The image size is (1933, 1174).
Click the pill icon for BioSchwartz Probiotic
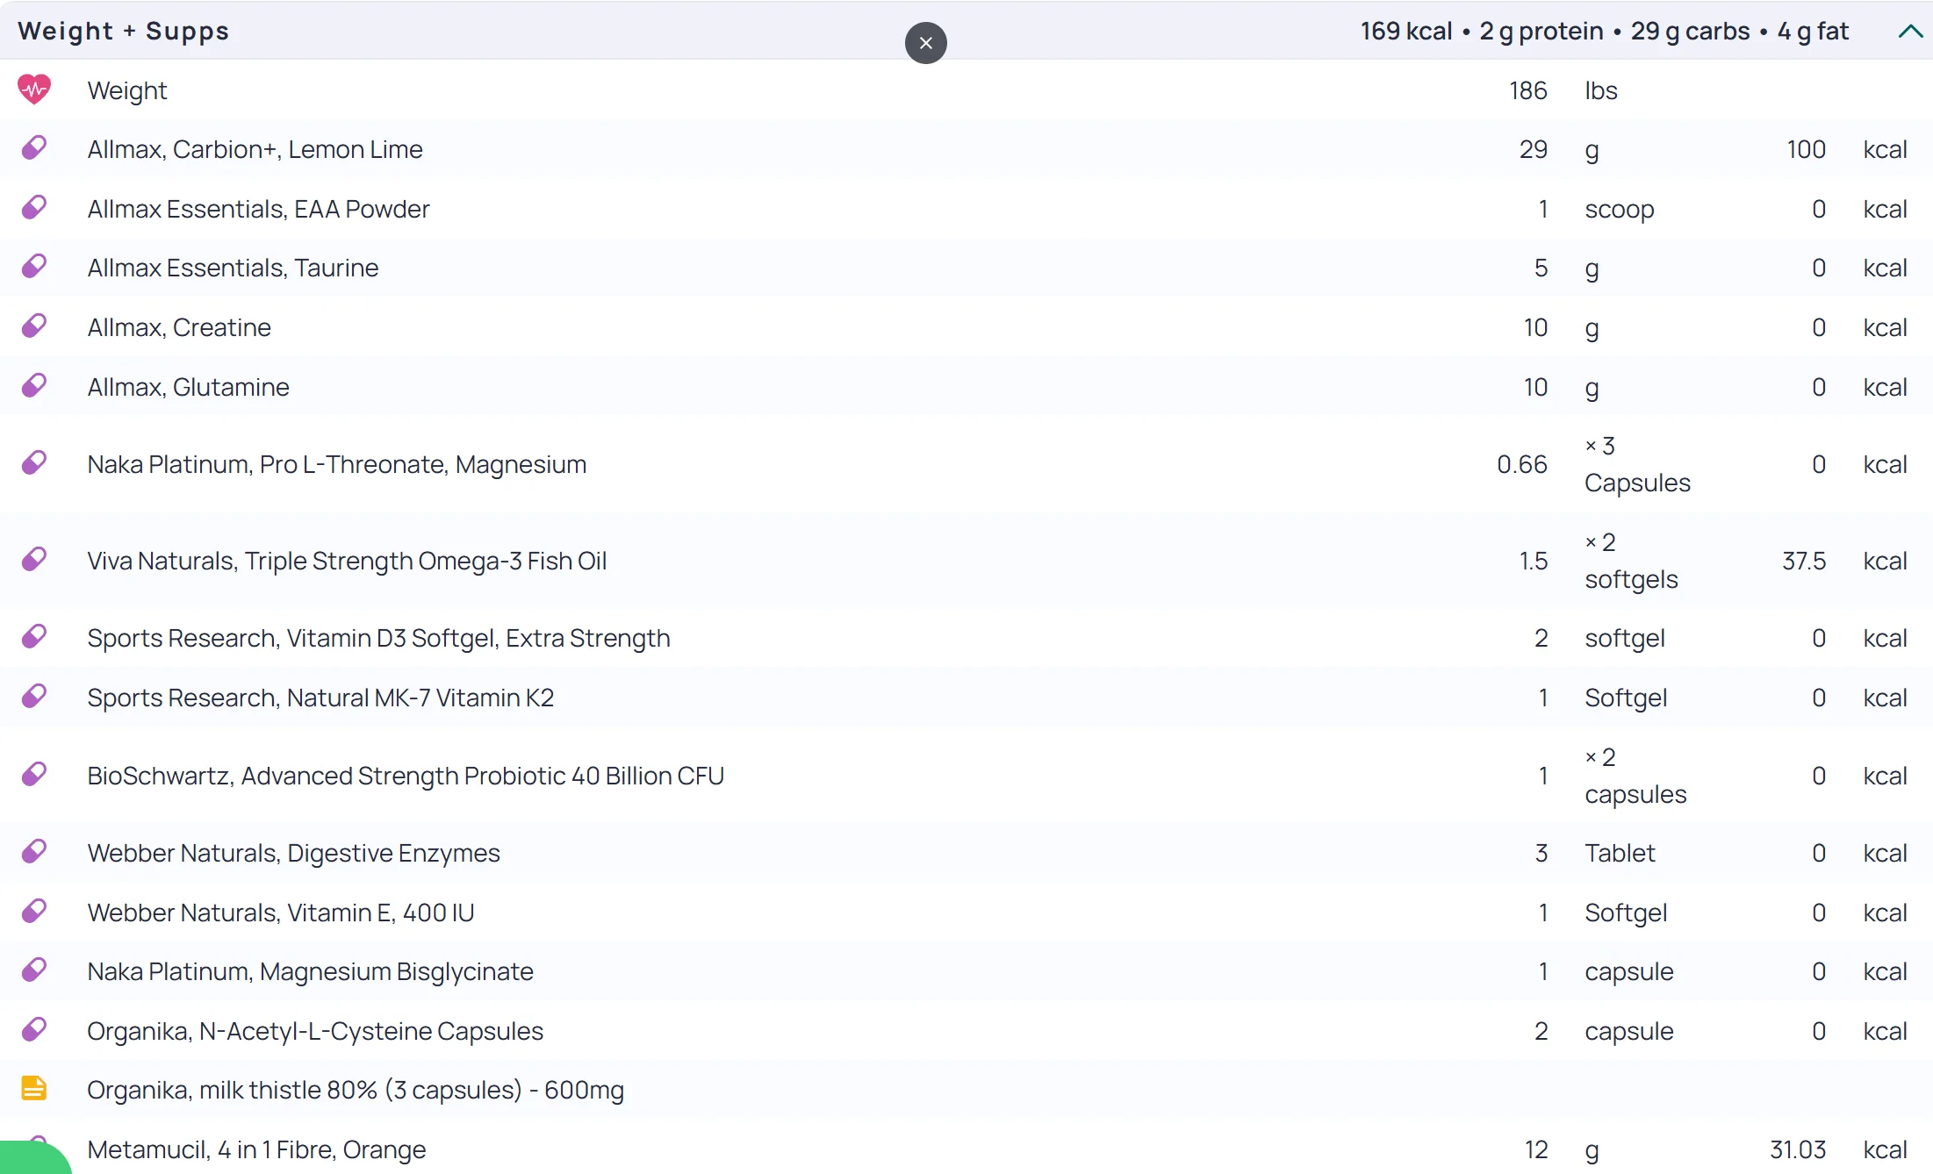coord(34,774)
